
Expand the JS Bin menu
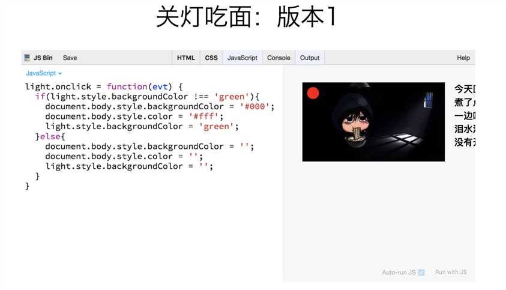[43, 58]
